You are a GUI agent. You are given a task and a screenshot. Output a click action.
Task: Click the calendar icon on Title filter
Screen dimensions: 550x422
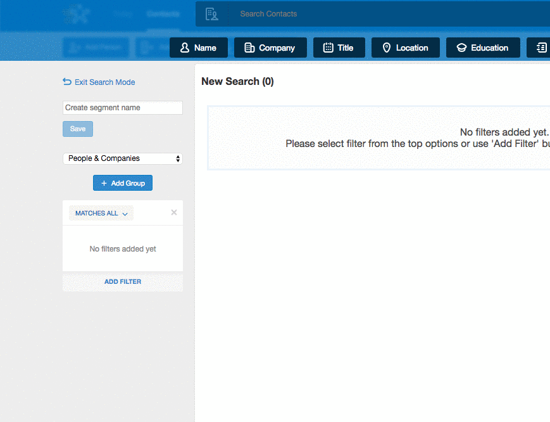328,48
